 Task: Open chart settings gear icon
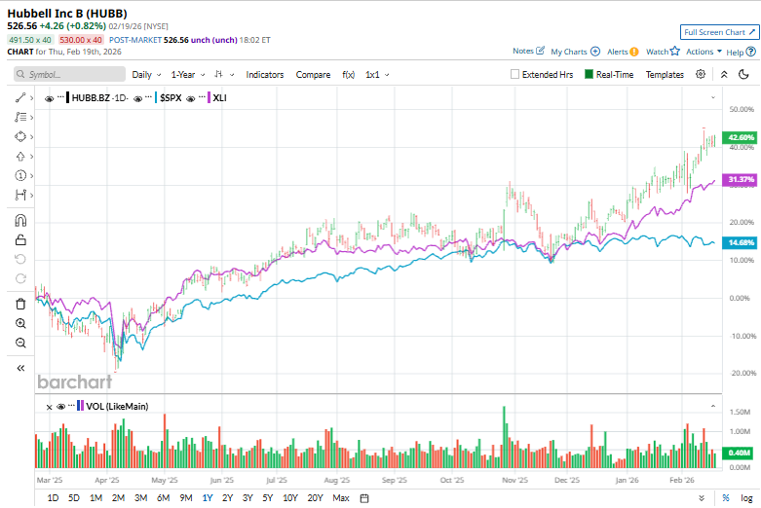pyautogui.click(x=701, y=74)
